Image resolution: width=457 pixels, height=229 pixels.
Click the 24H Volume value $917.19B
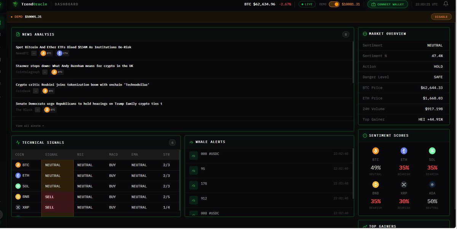coord(434,109)
